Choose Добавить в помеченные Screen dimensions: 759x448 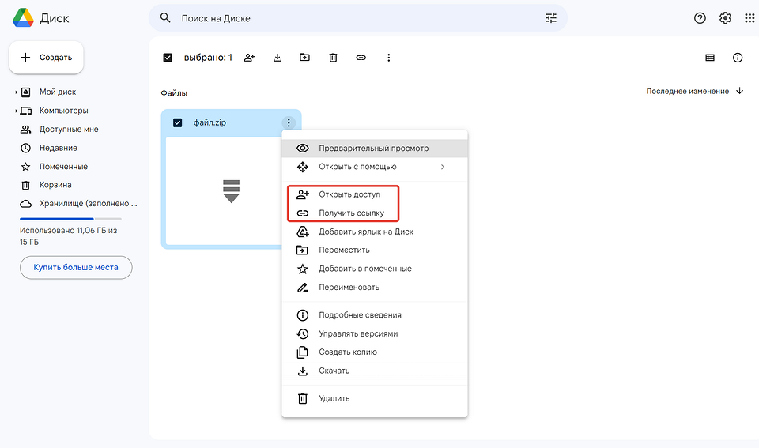point(375,269)
